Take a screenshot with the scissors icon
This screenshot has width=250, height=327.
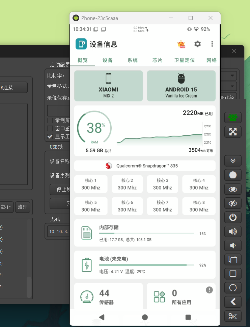point(233,316)
